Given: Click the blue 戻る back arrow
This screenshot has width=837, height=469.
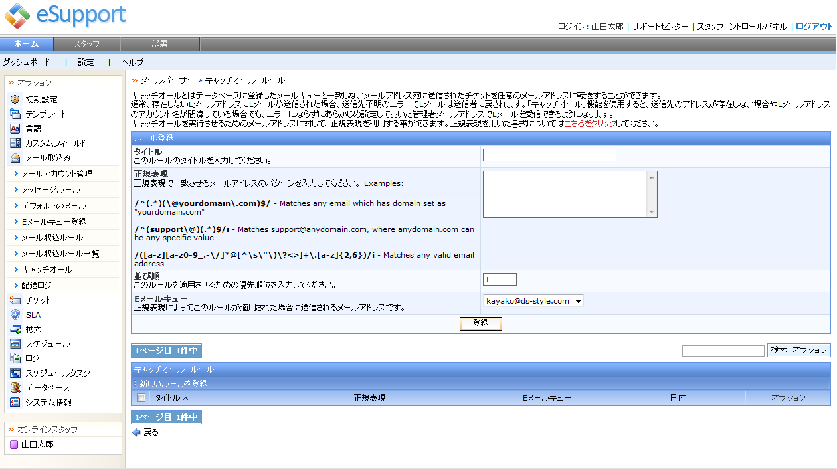Looking at the screenshot, I should pos(137,432).
